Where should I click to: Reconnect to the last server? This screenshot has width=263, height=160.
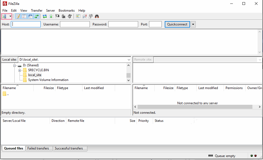[x=70, y=17]
